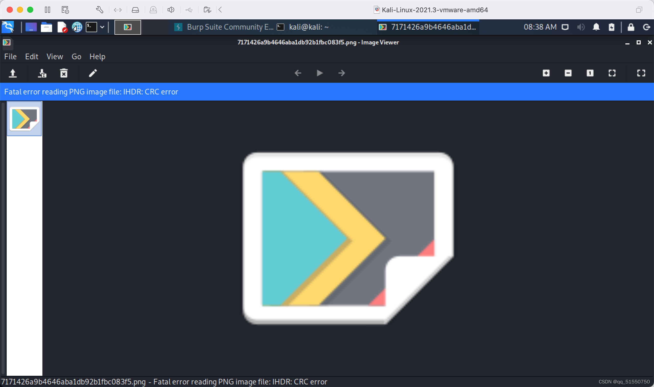
Task: Open the View menu
Action: pyautogui.click(x=55, y=56)
